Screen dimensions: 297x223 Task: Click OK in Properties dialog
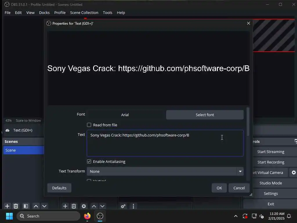coord(219,188)
